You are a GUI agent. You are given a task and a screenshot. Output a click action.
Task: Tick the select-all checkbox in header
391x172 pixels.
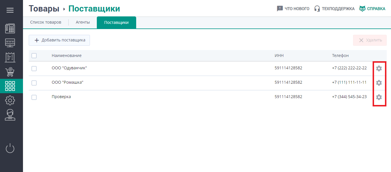tap(34, 56)
